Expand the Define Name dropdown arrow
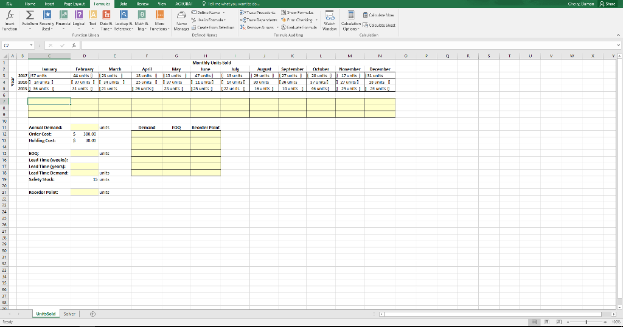Screen dimensions: 623x327 click(x=224, y=13)
